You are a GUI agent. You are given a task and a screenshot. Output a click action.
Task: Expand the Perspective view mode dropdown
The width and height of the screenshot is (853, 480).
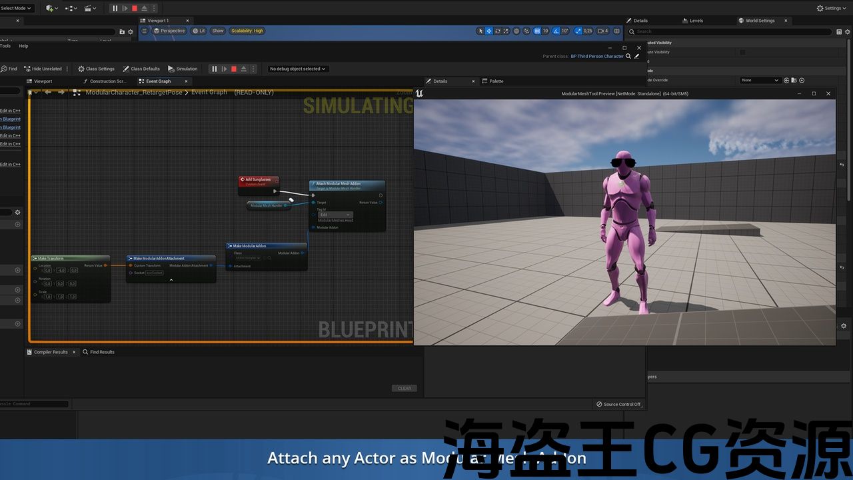click(x=169, y=31)
